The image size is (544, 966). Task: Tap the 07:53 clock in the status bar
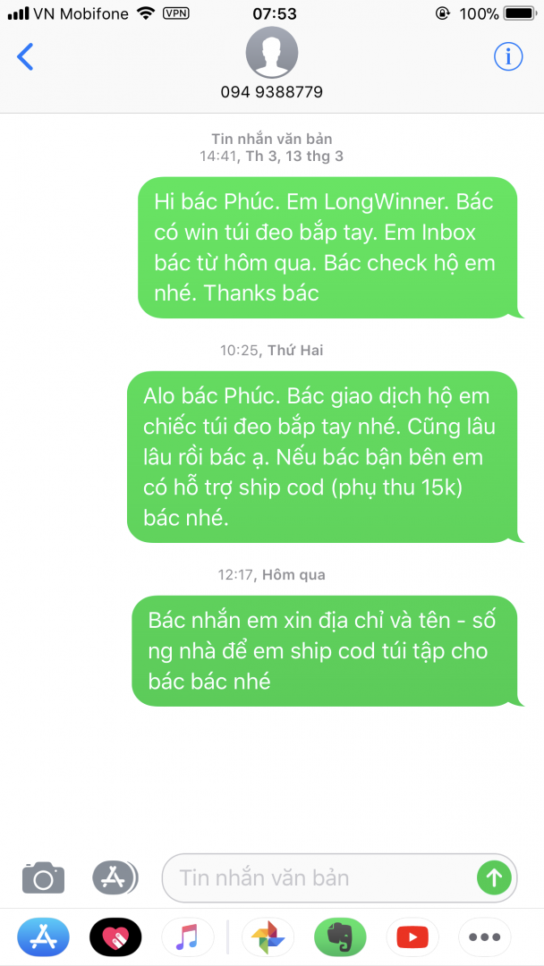(x=274, y=13)
